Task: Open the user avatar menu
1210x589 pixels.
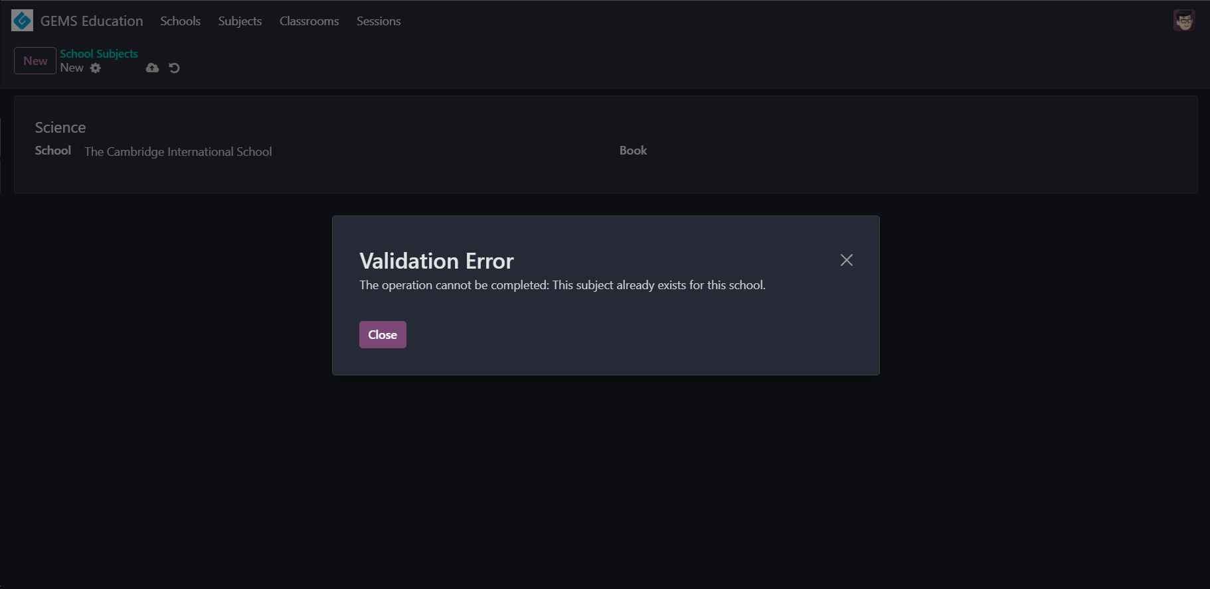Action: (1184, 21)
